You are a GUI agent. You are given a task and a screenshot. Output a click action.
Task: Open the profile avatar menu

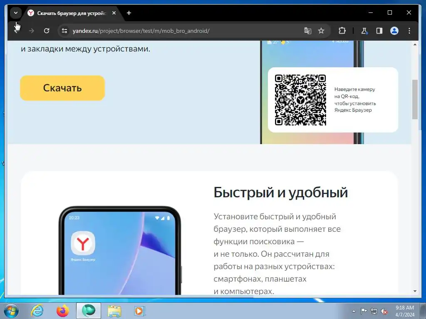click(x=394, y=31)
